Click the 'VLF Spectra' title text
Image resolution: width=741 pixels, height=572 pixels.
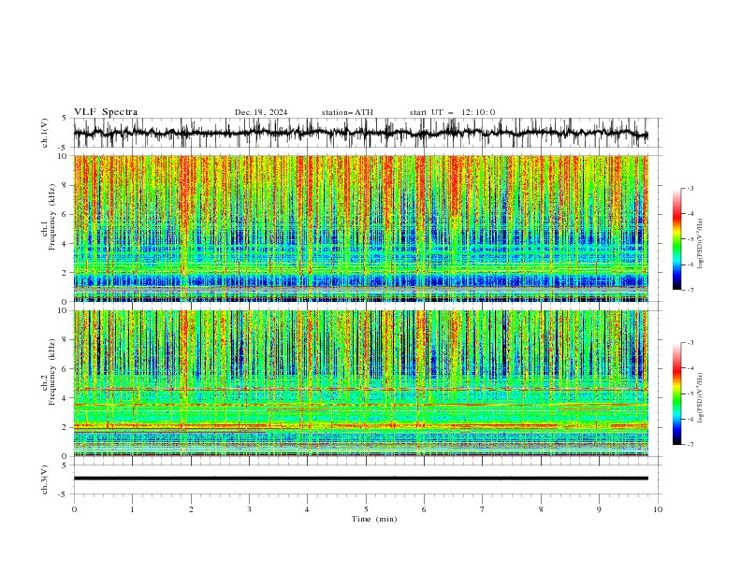pos(106,112)
